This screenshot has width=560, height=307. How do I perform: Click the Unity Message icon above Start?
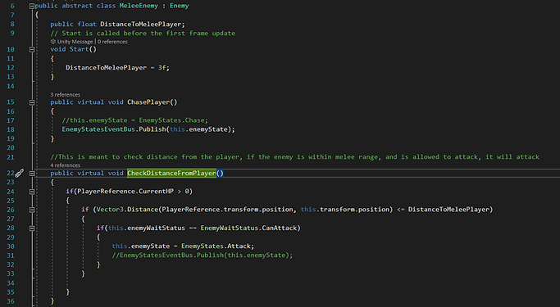(53, 42)
